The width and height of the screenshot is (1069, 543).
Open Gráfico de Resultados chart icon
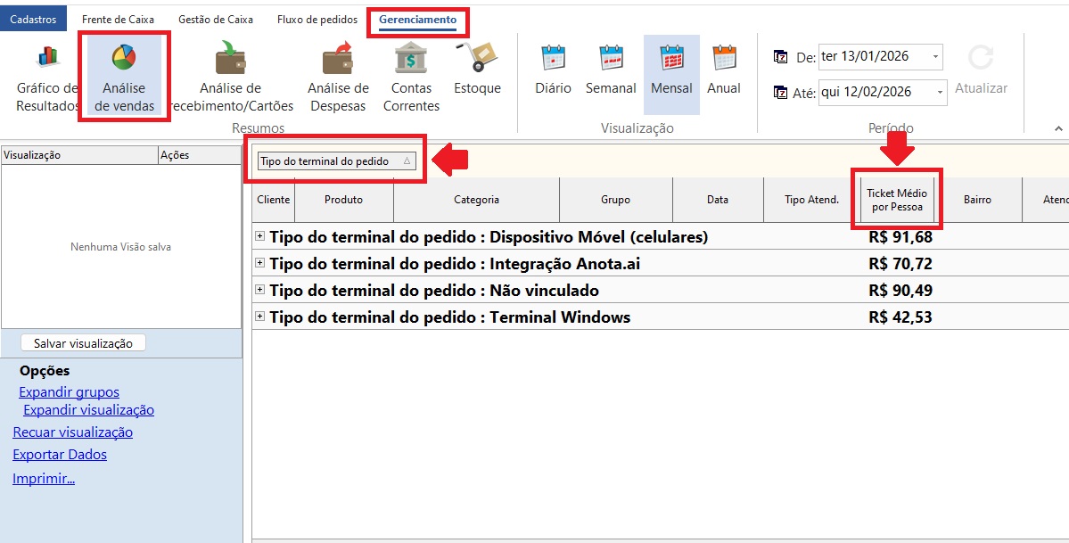tap(47, 59)
